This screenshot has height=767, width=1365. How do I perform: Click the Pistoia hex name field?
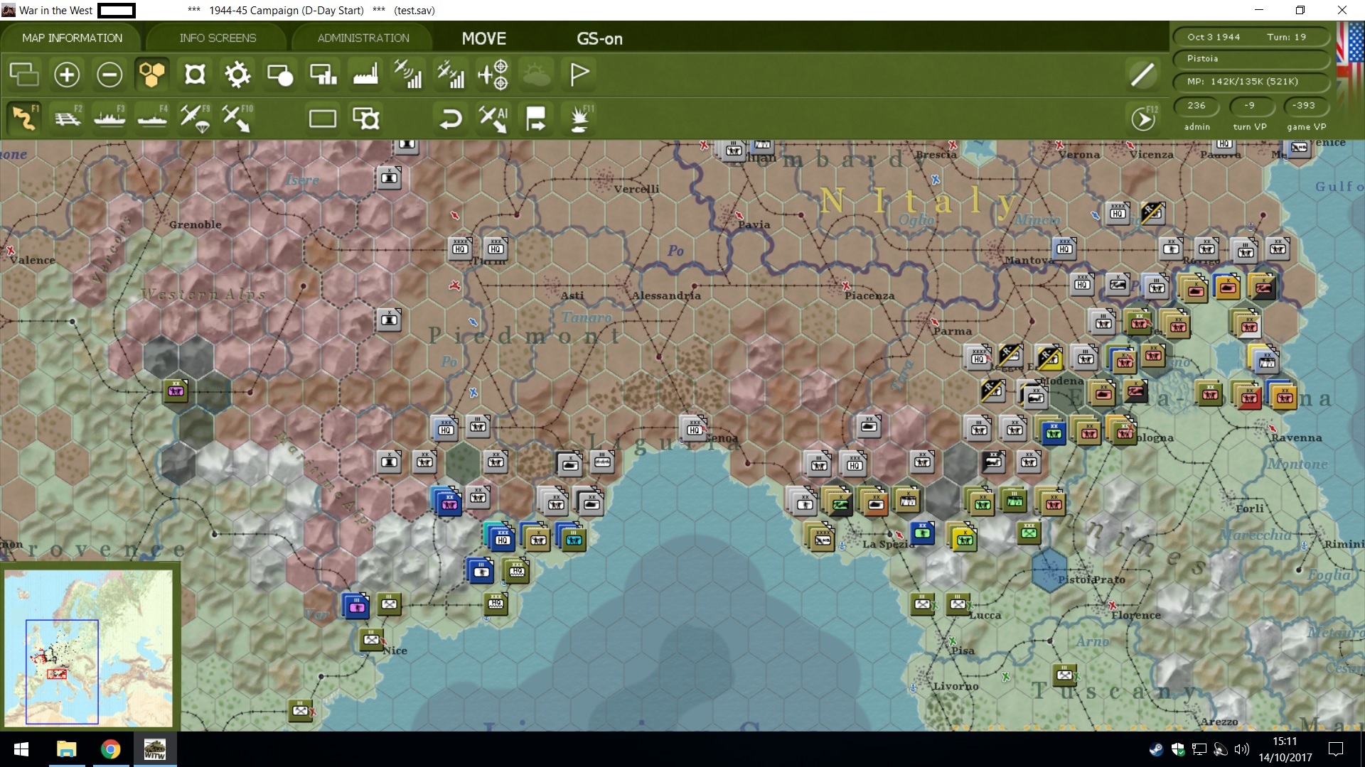pyautogui.click(x=1251, y=58)
